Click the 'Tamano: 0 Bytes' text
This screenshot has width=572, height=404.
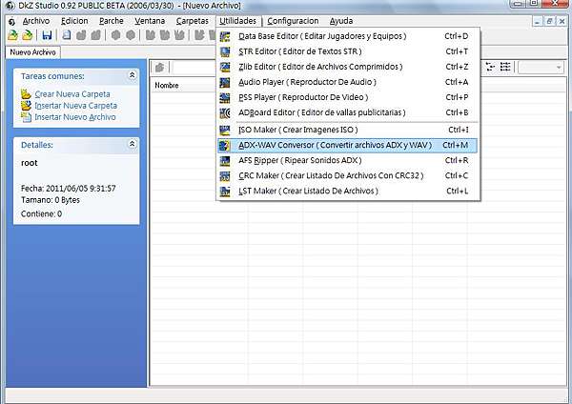click(x=51, y=200)
